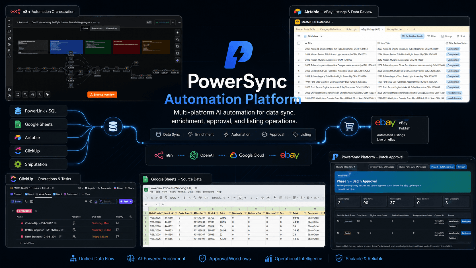Click the ClickUp filter icon beside search

[86, 201]
